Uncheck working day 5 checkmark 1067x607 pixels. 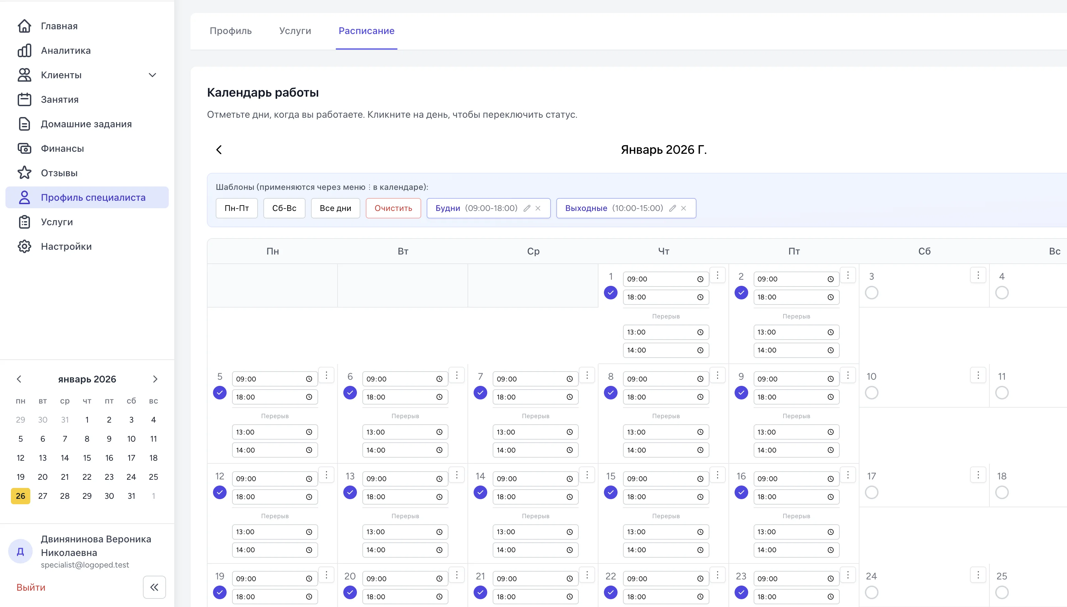click(x=220, y=393)
